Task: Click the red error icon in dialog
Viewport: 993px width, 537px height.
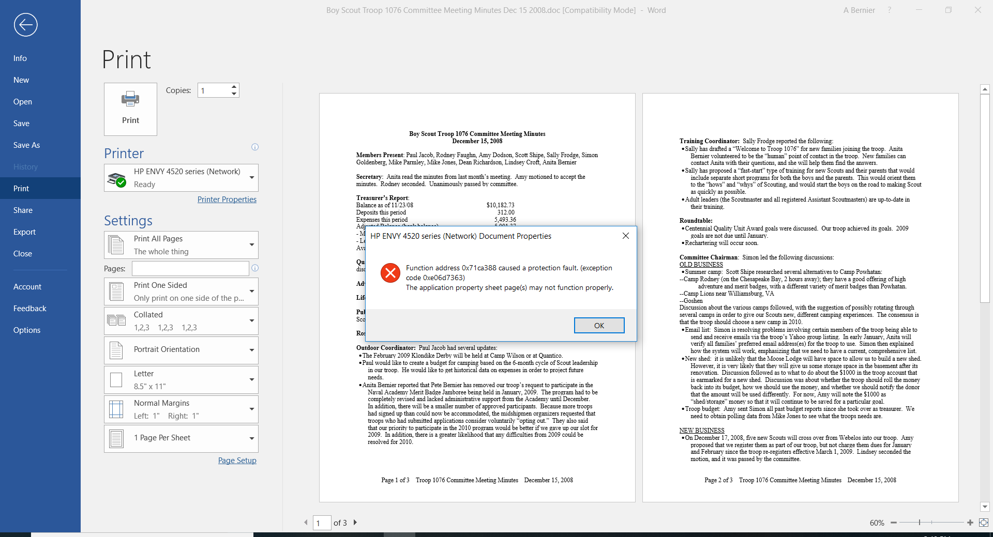Action: coord(390,273)
